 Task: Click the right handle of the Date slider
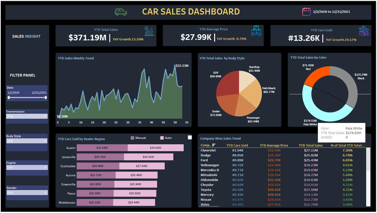pos(46,97)
